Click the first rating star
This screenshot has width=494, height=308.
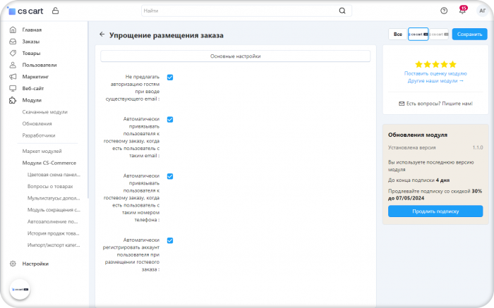418,65
